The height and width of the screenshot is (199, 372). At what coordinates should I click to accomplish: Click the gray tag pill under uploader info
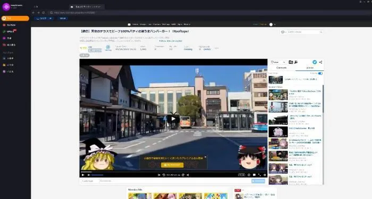click(x=84, y=55)
